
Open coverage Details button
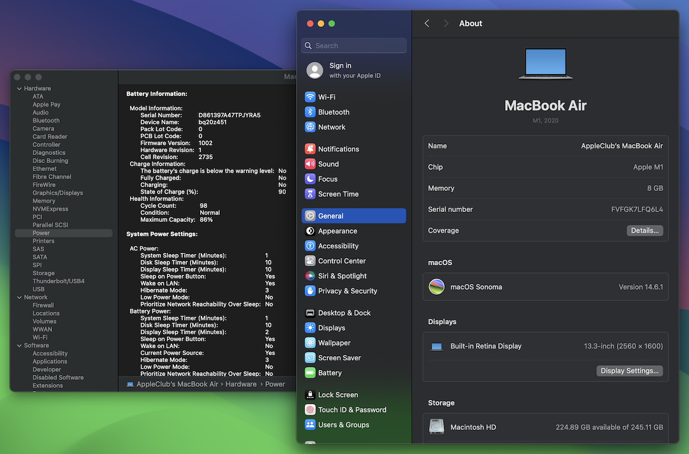pyautogui.click(x=645, y=231)
